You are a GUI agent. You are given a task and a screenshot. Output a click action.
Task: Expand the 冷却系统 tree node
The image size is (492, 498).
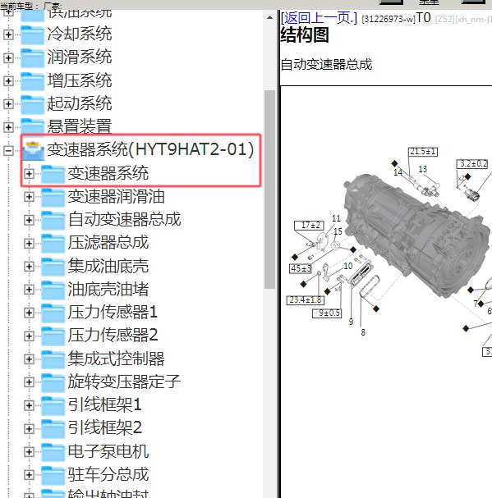[x=8, y=34]
